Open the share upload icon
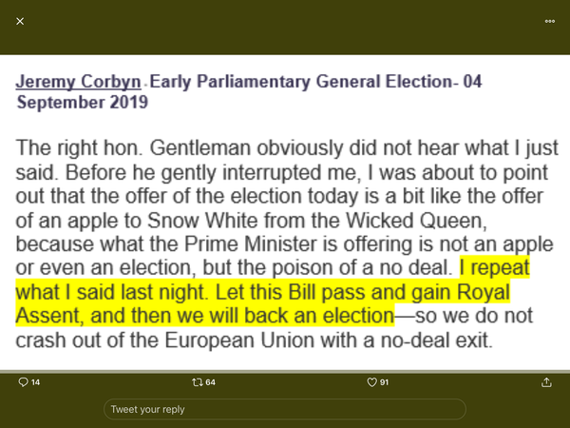The height and width of the screenshot is (428, 570). click(546, 382)
